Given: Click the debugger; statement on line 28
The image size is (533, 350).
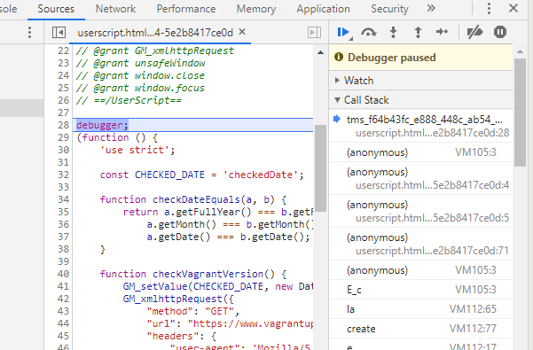Looking at the screenshot, I should click(102, 125).
